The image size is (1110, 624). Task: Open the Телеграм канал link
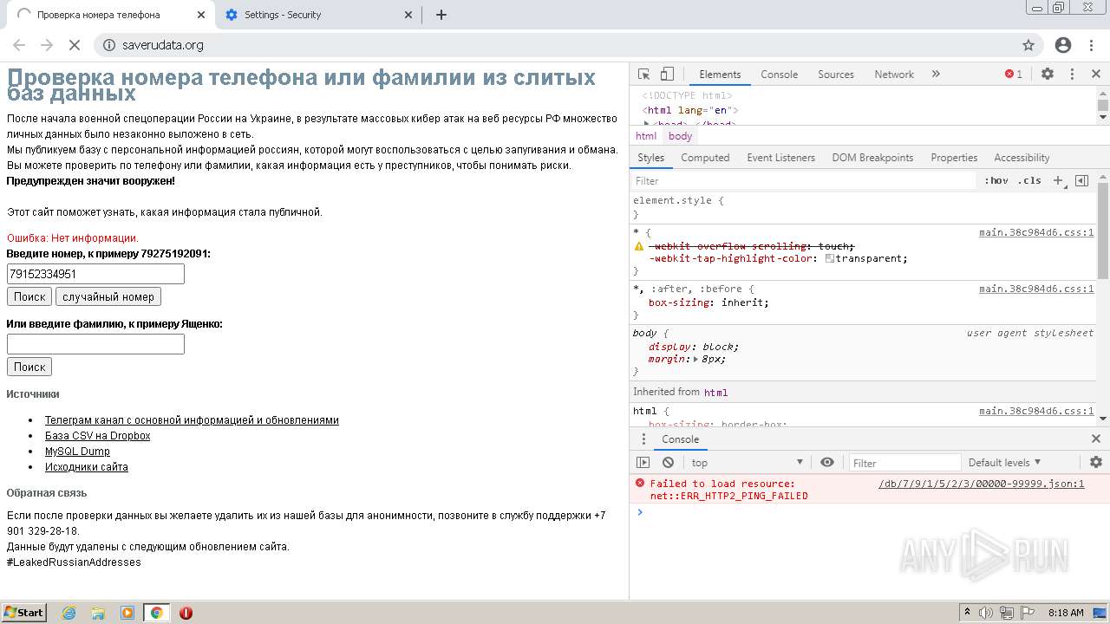(x=192, y=420)
